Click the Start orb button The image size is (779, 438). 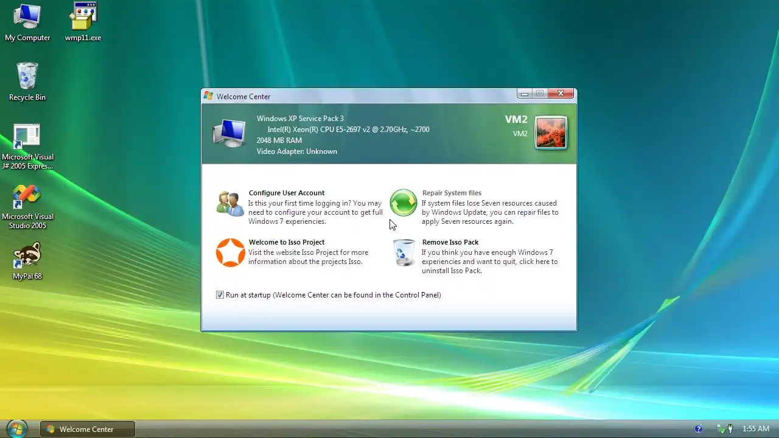(16, 428)
